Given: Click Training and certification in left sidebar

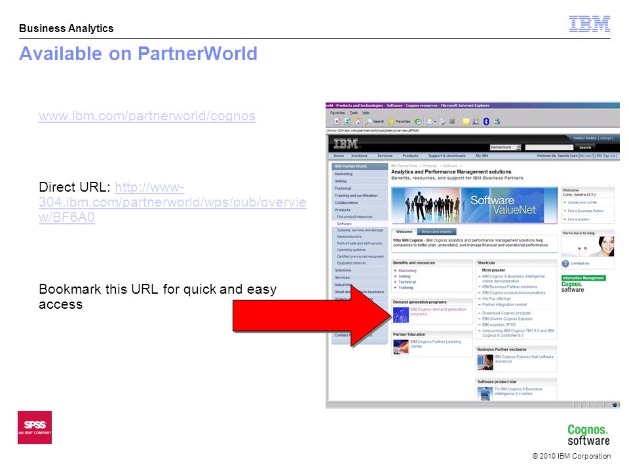Looking at the screenshot, I should 356,196.
